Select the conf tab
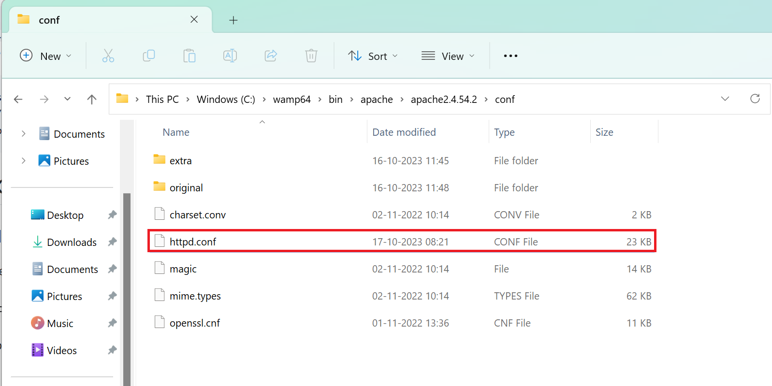 (111, 20)
